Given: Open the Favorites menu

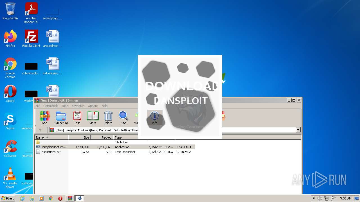Looking at the screenshot, I should (78, 106).
